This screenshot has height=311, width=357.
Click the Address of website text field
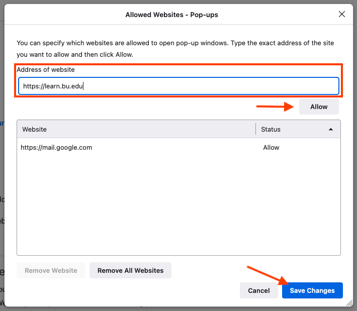(x=178, y=86)
